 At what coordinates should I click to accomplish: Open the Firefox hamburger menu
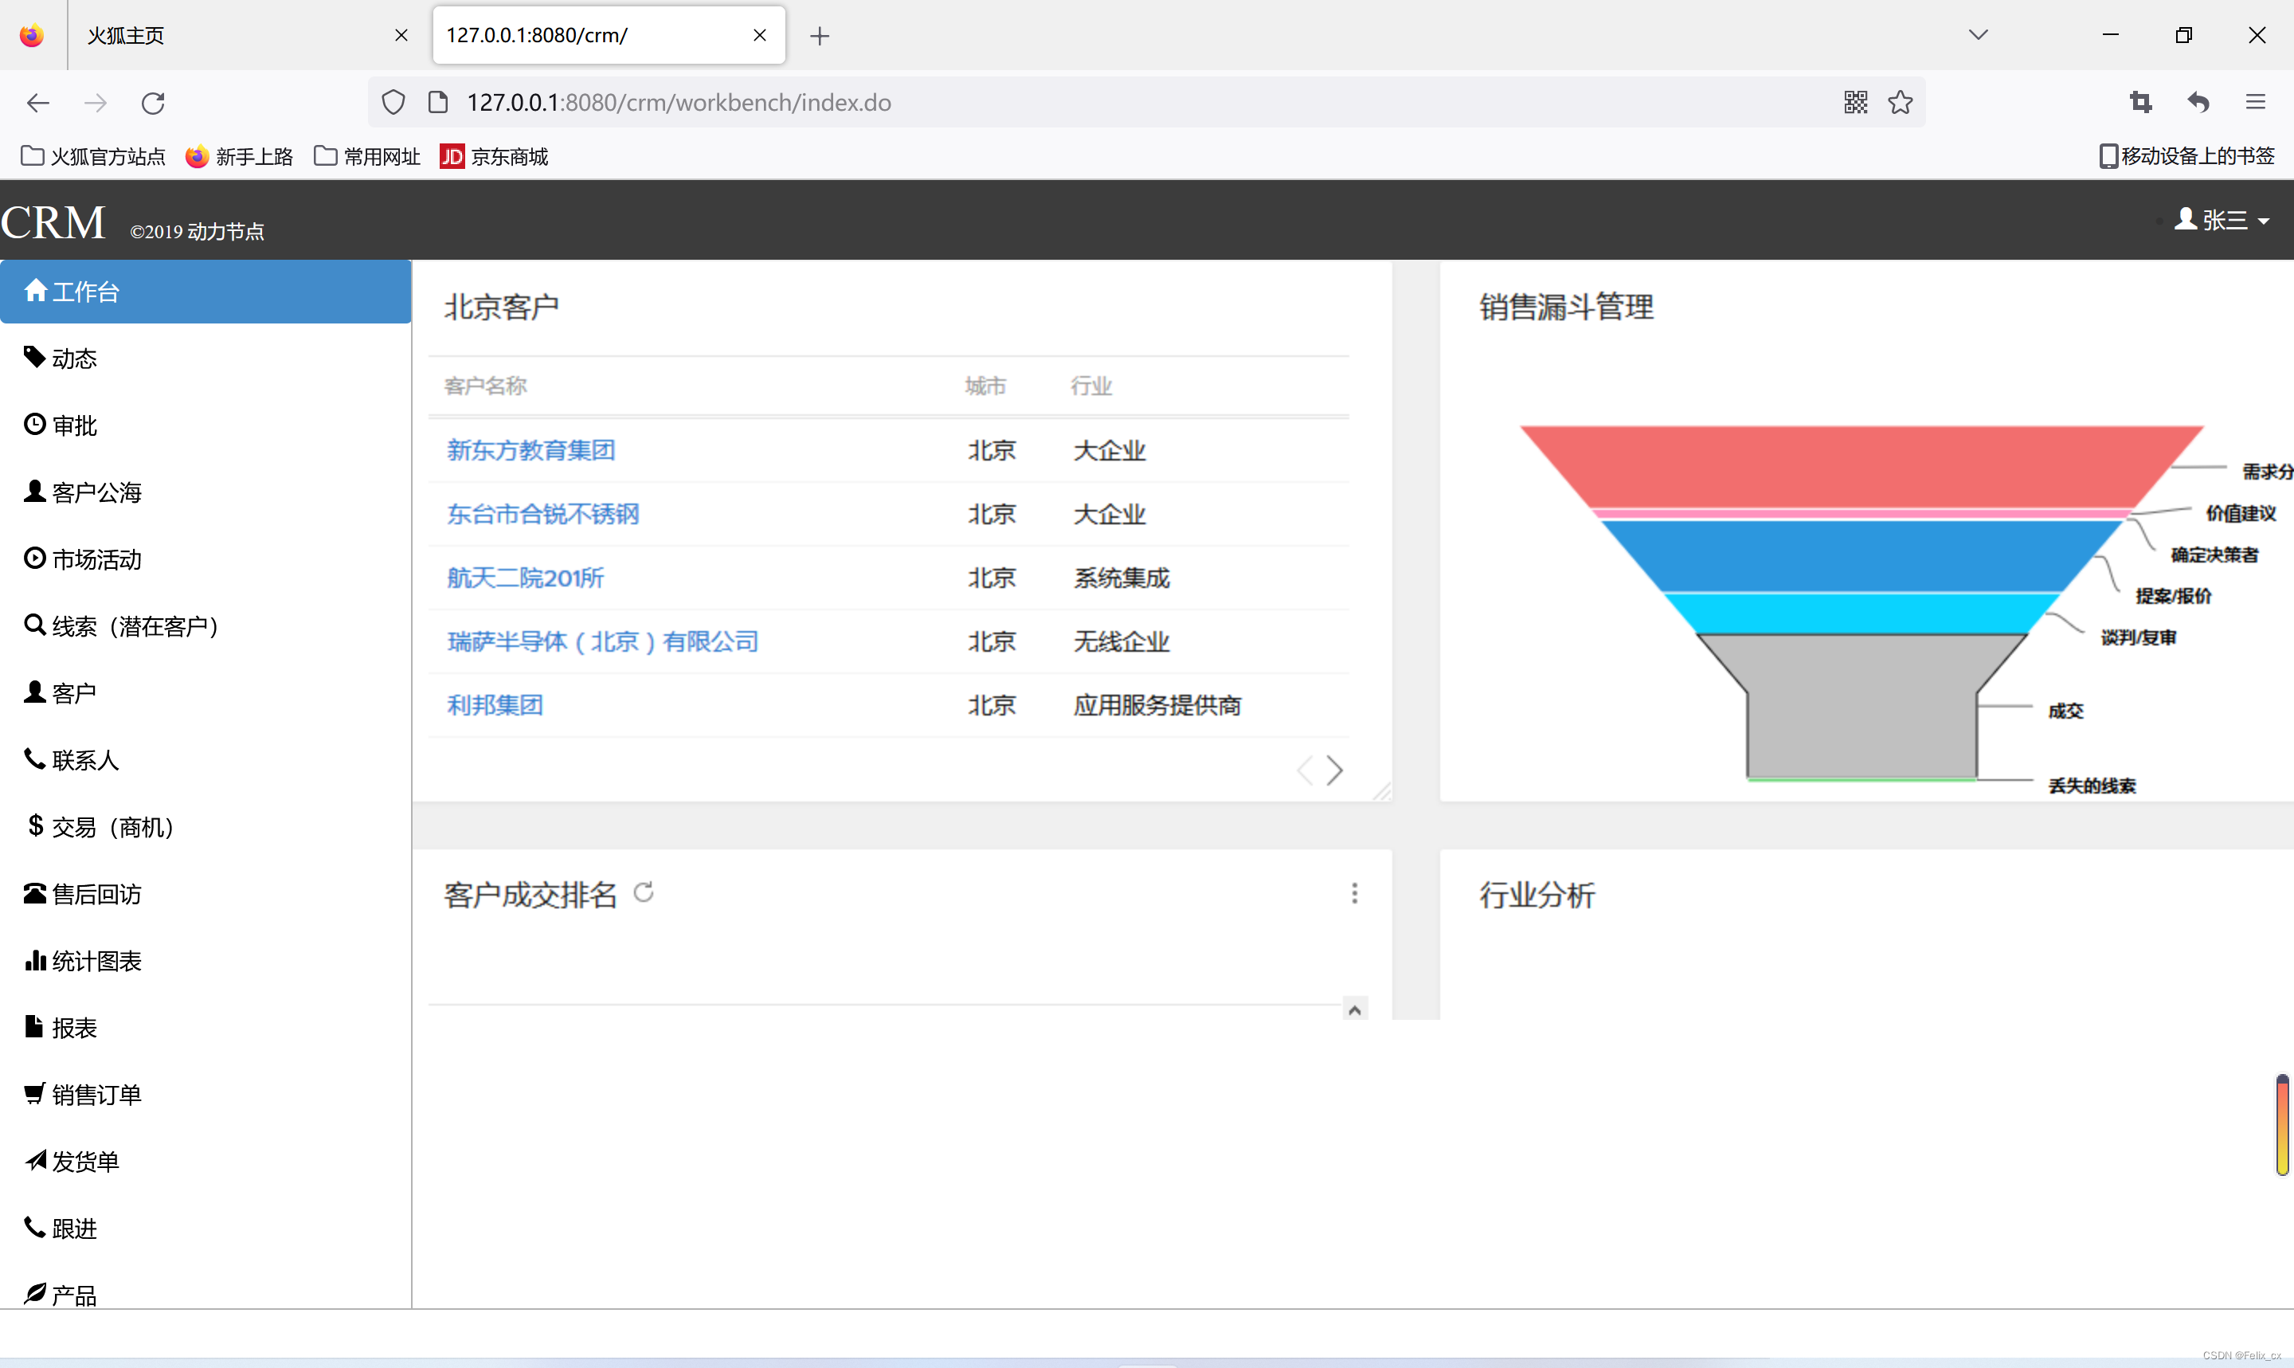click(2255, 102)
